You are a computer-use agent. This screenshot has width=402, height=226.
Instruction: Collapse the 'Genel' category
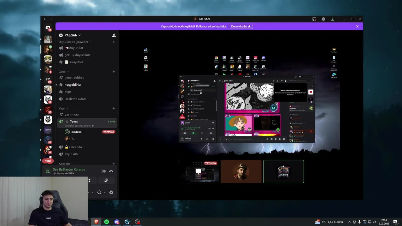pos(64,72)
